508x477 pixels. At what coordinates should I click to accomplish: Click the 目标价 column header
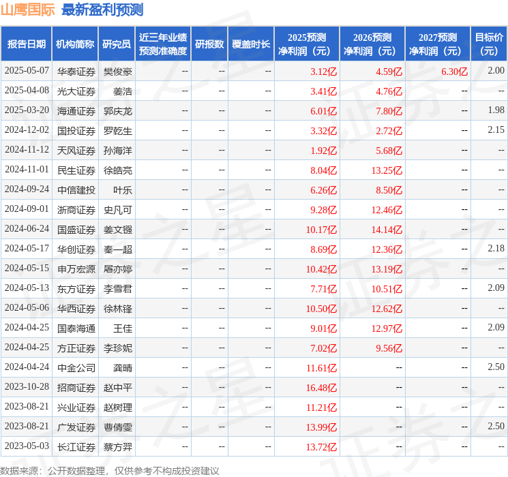pyautogui.click(x=489, y=44)
